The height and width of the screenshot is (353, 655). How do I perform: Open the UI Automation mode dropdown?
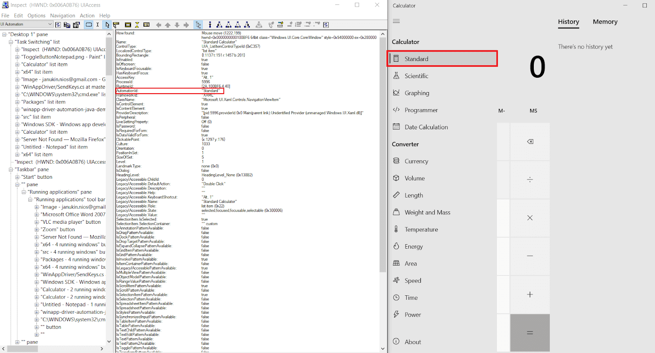27,25
